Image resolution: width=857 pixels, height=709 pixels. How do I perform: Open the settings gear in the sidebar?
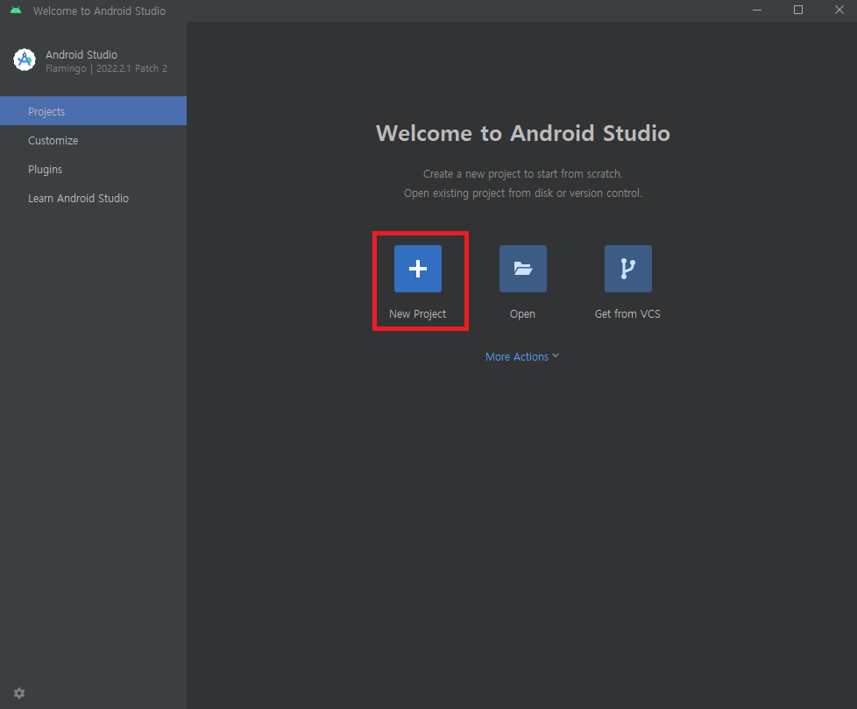pos(19,693)
